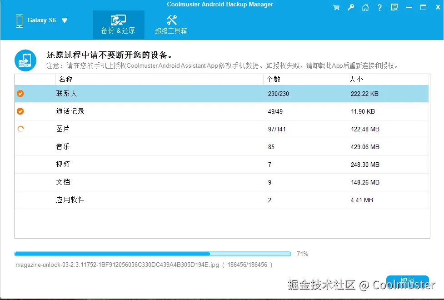444x300 pixels.
Task: Click the Coolmuster Android Backup Manager title
Action: point(220,4)
